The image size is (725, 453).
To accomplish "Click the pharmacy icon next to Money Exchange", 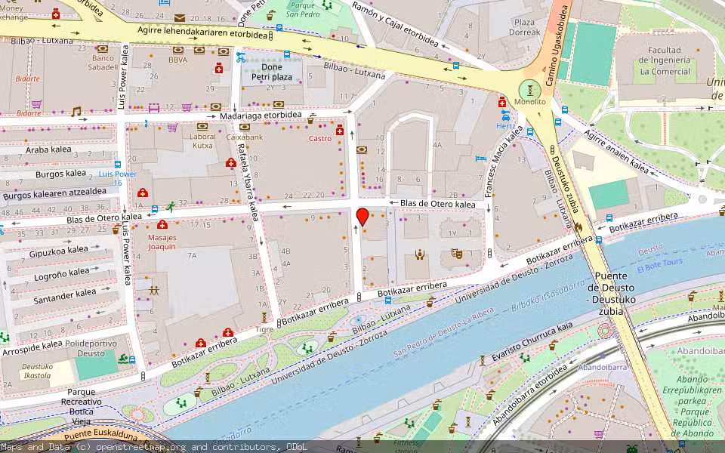I will (56, 14).
